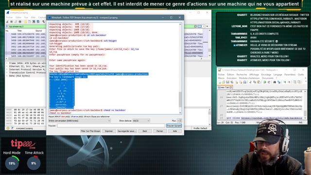Click Notepad++ find binoculars icon
The height and width of the screenshot is (175, 311).
point(275,82)
